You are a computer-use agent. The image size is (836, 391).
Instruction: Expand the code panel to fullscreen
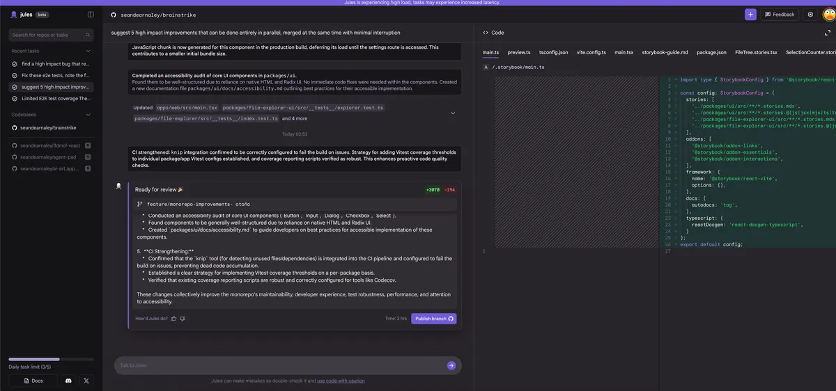point(828,33)
